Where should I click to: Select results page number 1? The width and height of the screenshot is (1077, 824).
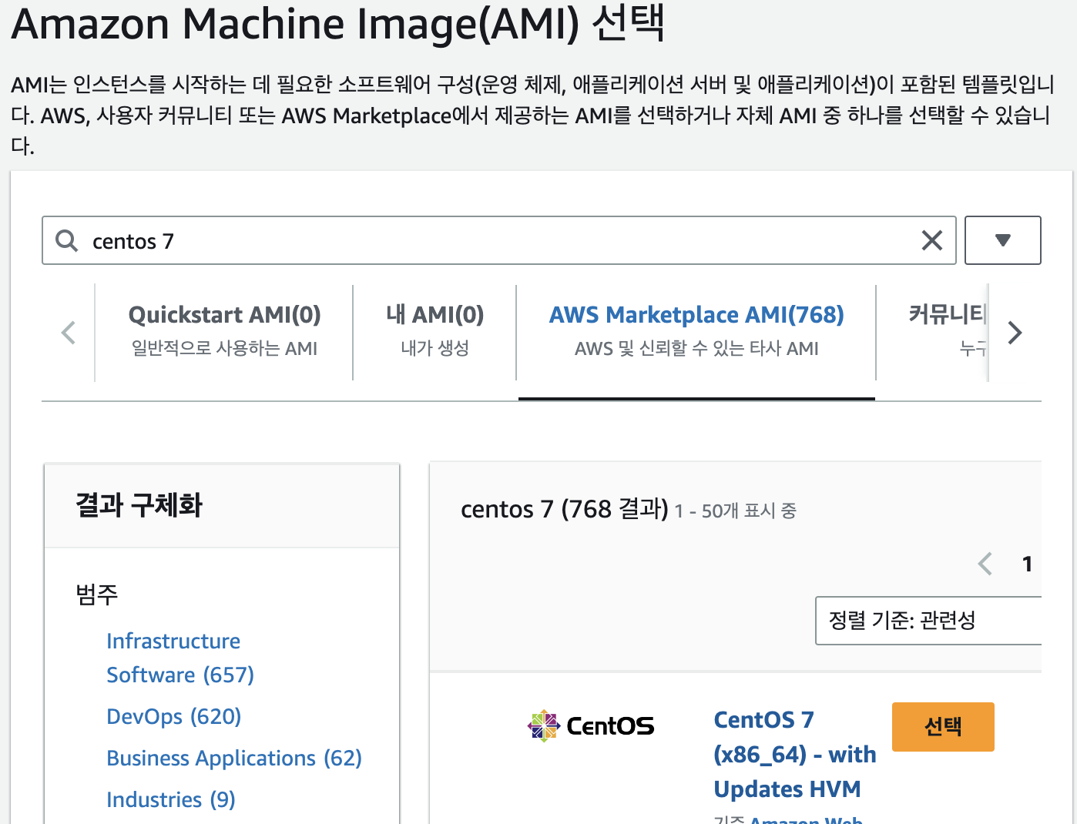click(1027, 564)
